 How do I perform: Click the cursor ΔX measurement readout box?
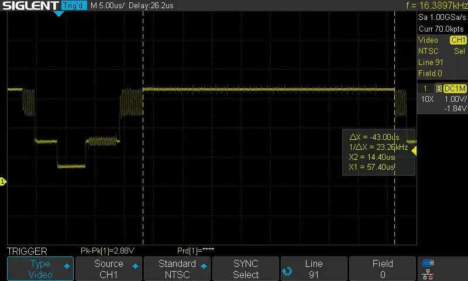pyautogui.click(x=377, y=152)
